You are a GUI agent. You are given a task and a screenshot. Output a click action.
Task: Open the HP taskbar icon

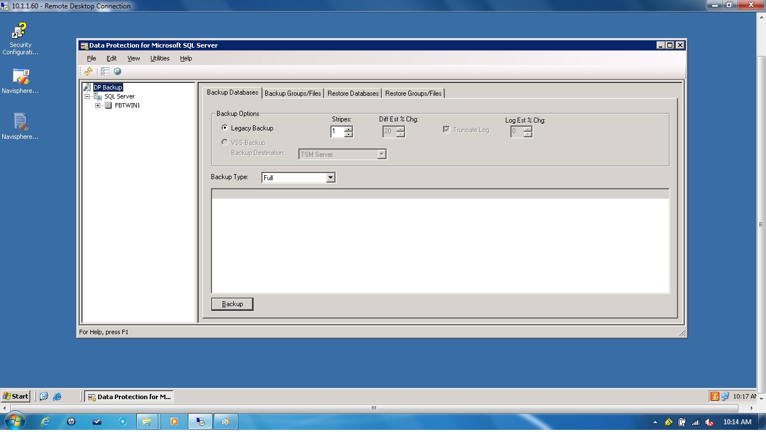(x=71, y=421)
